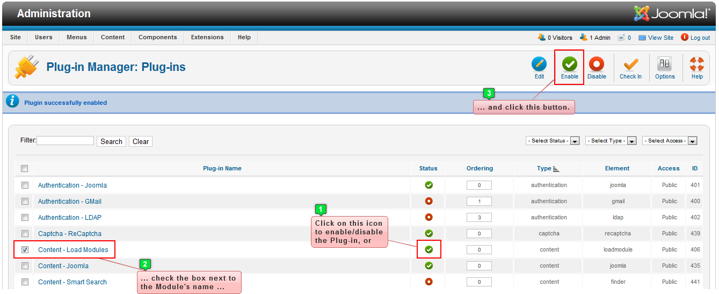Check the box for Captcha - ReCaptcha
Viewport: 719px width, 294px height.
point(25,233)
